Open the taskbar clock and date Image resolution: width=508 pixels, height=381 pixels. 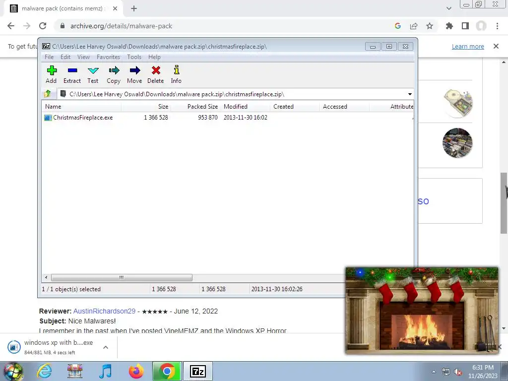tap(483, 372)
